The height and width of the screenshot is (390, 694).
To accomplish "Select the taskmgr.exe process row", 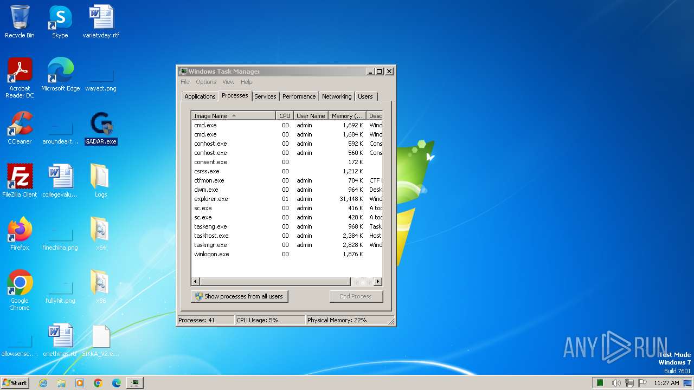I will click(287, 245).
